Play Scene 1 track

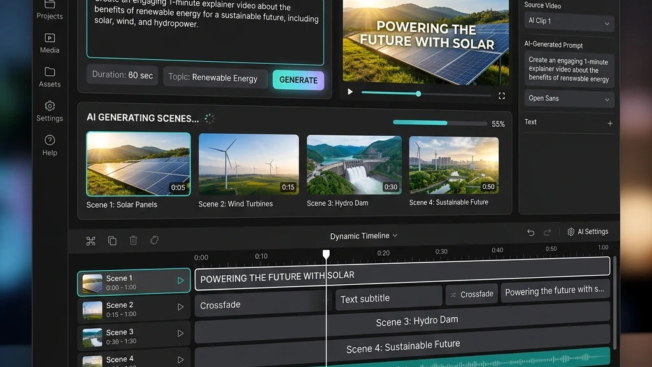(x=180, y=281)
